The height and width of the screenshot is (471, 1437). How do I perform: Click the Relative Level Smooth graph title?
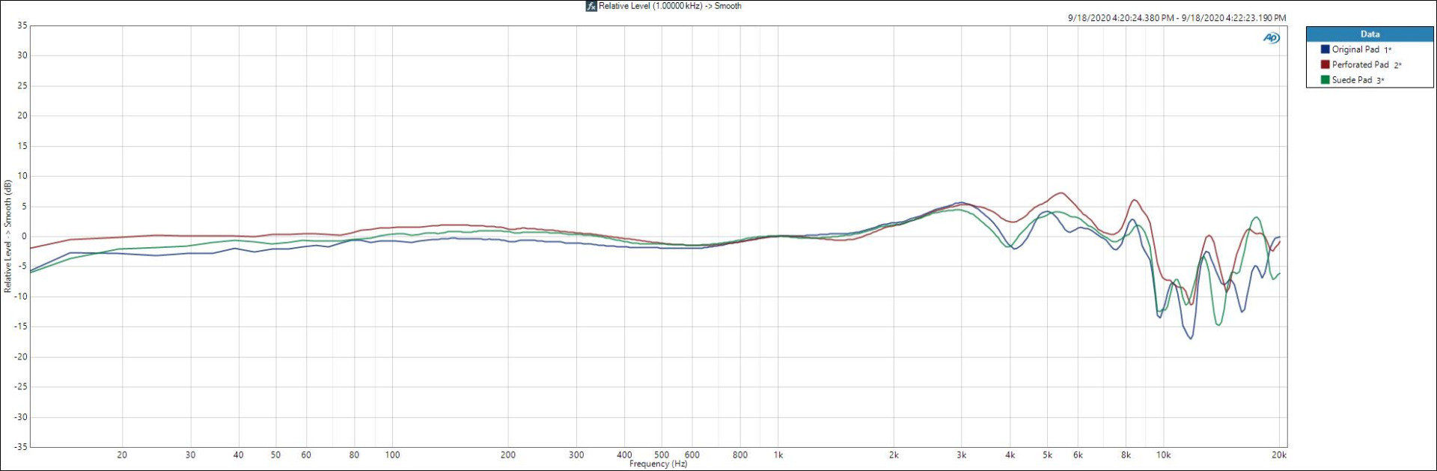(670, 6)
